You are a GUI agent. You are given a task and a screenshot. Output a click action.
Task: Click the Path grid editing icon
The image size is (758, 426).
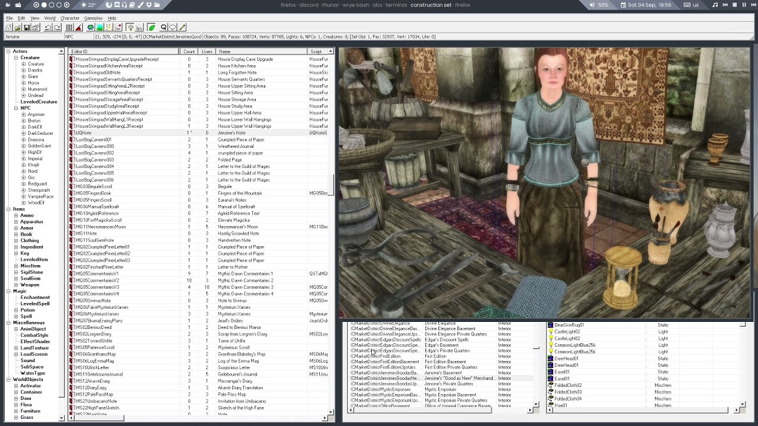[x=108, y=27]
